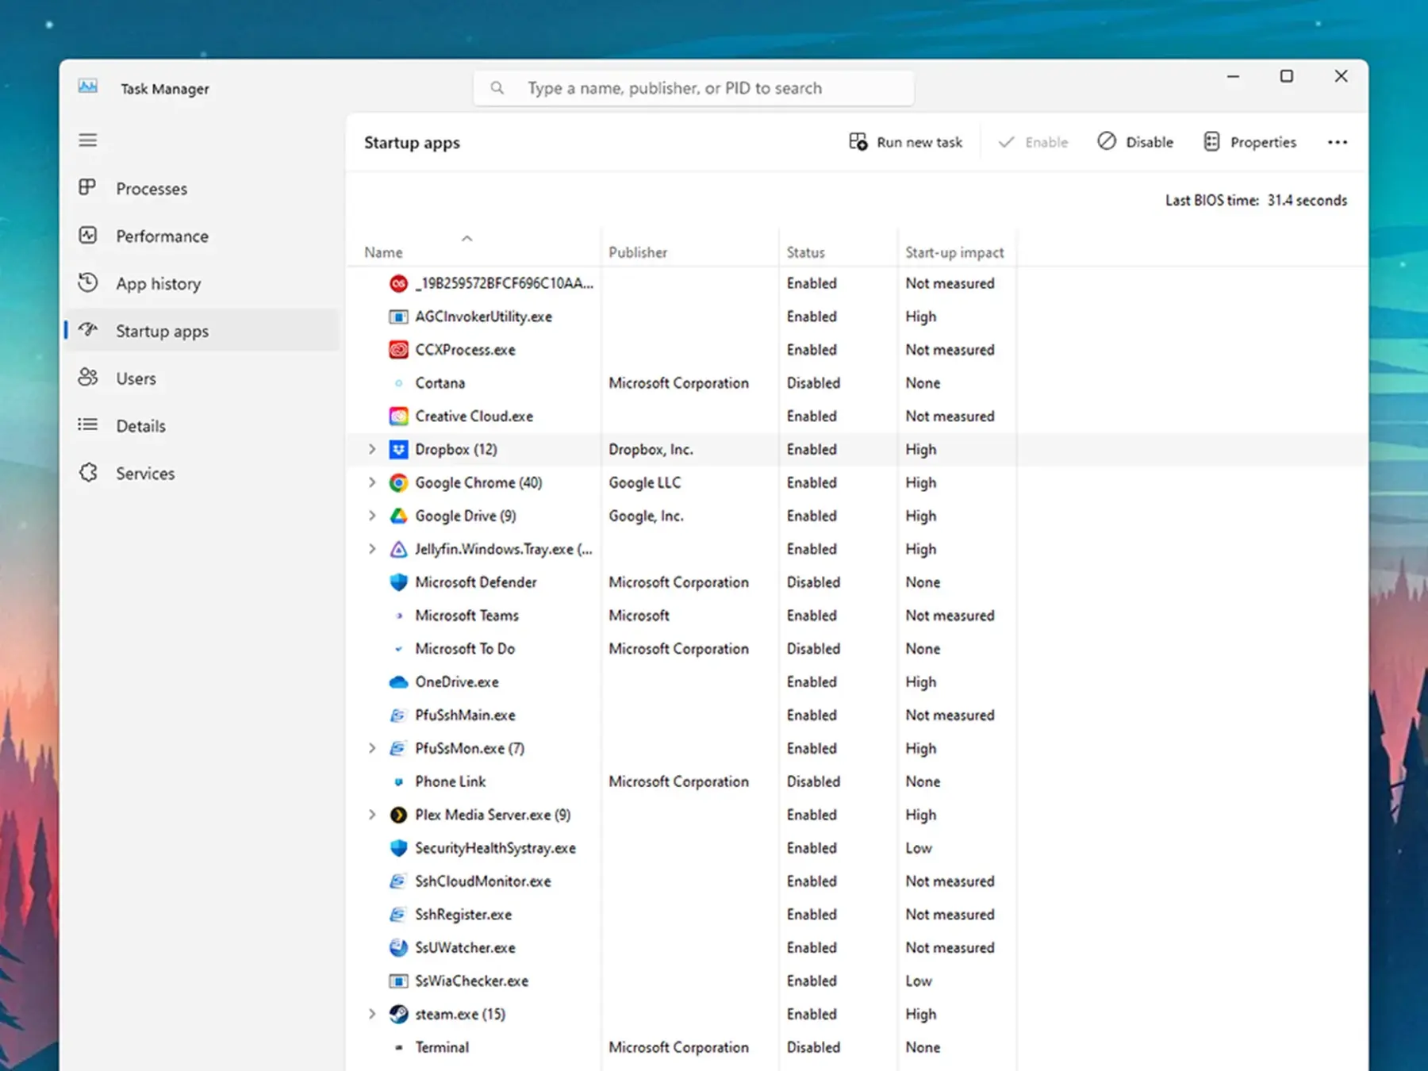The width and height of the screenshot is (1428, 1071).
Task: Click the OneDrive cloud icon
Action: click(x=398, y=682)
